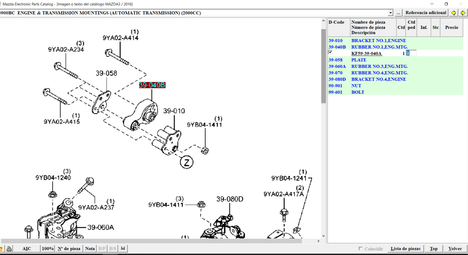Toggle the Coincidir checkbox

click(x=360, y=249)
